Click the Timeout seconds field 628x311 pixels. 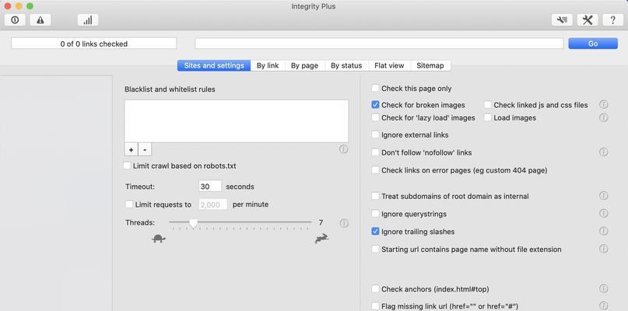[x=210, y=187]
